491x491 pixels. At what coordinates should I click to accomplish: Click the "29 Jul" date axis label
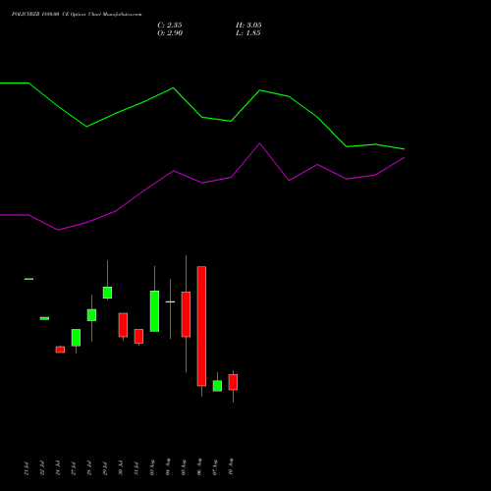coord(105,468)
